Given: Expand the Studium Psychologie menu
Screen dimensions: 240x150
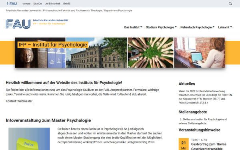Looking at the screenshot, I should (161, 27).
